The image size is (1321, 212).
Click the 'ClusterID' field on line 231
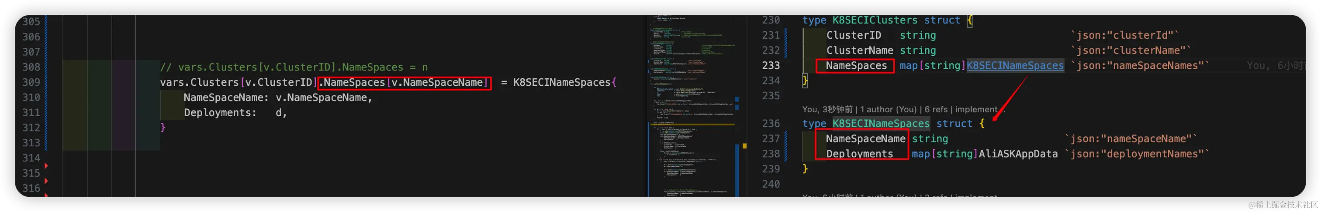pos(853,35)
